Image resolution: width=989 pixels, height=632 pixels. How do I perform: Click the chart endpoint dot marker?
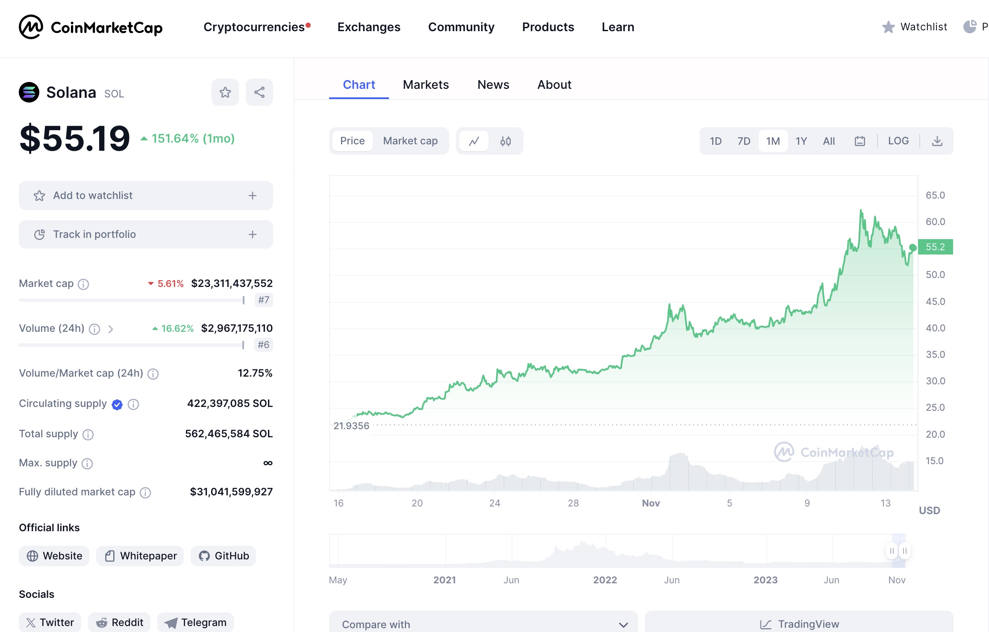pyautogui.click(x=913, y=248)
